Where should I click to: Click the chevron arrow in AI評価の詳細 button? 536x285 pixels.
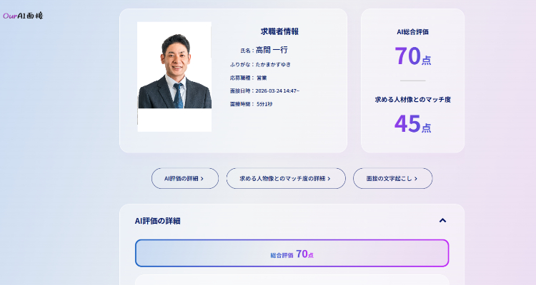[x=202, y=179]
